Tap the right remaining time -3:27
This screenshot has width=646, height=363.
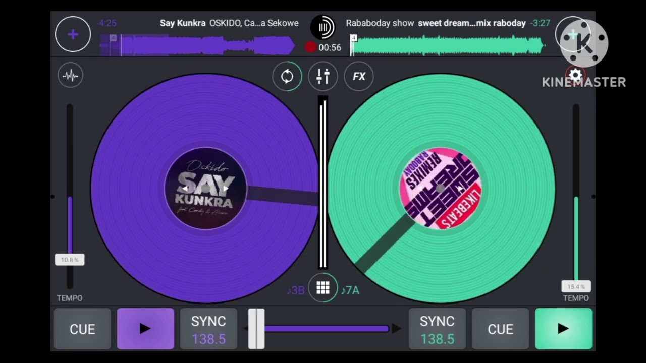tap(540, 23)
